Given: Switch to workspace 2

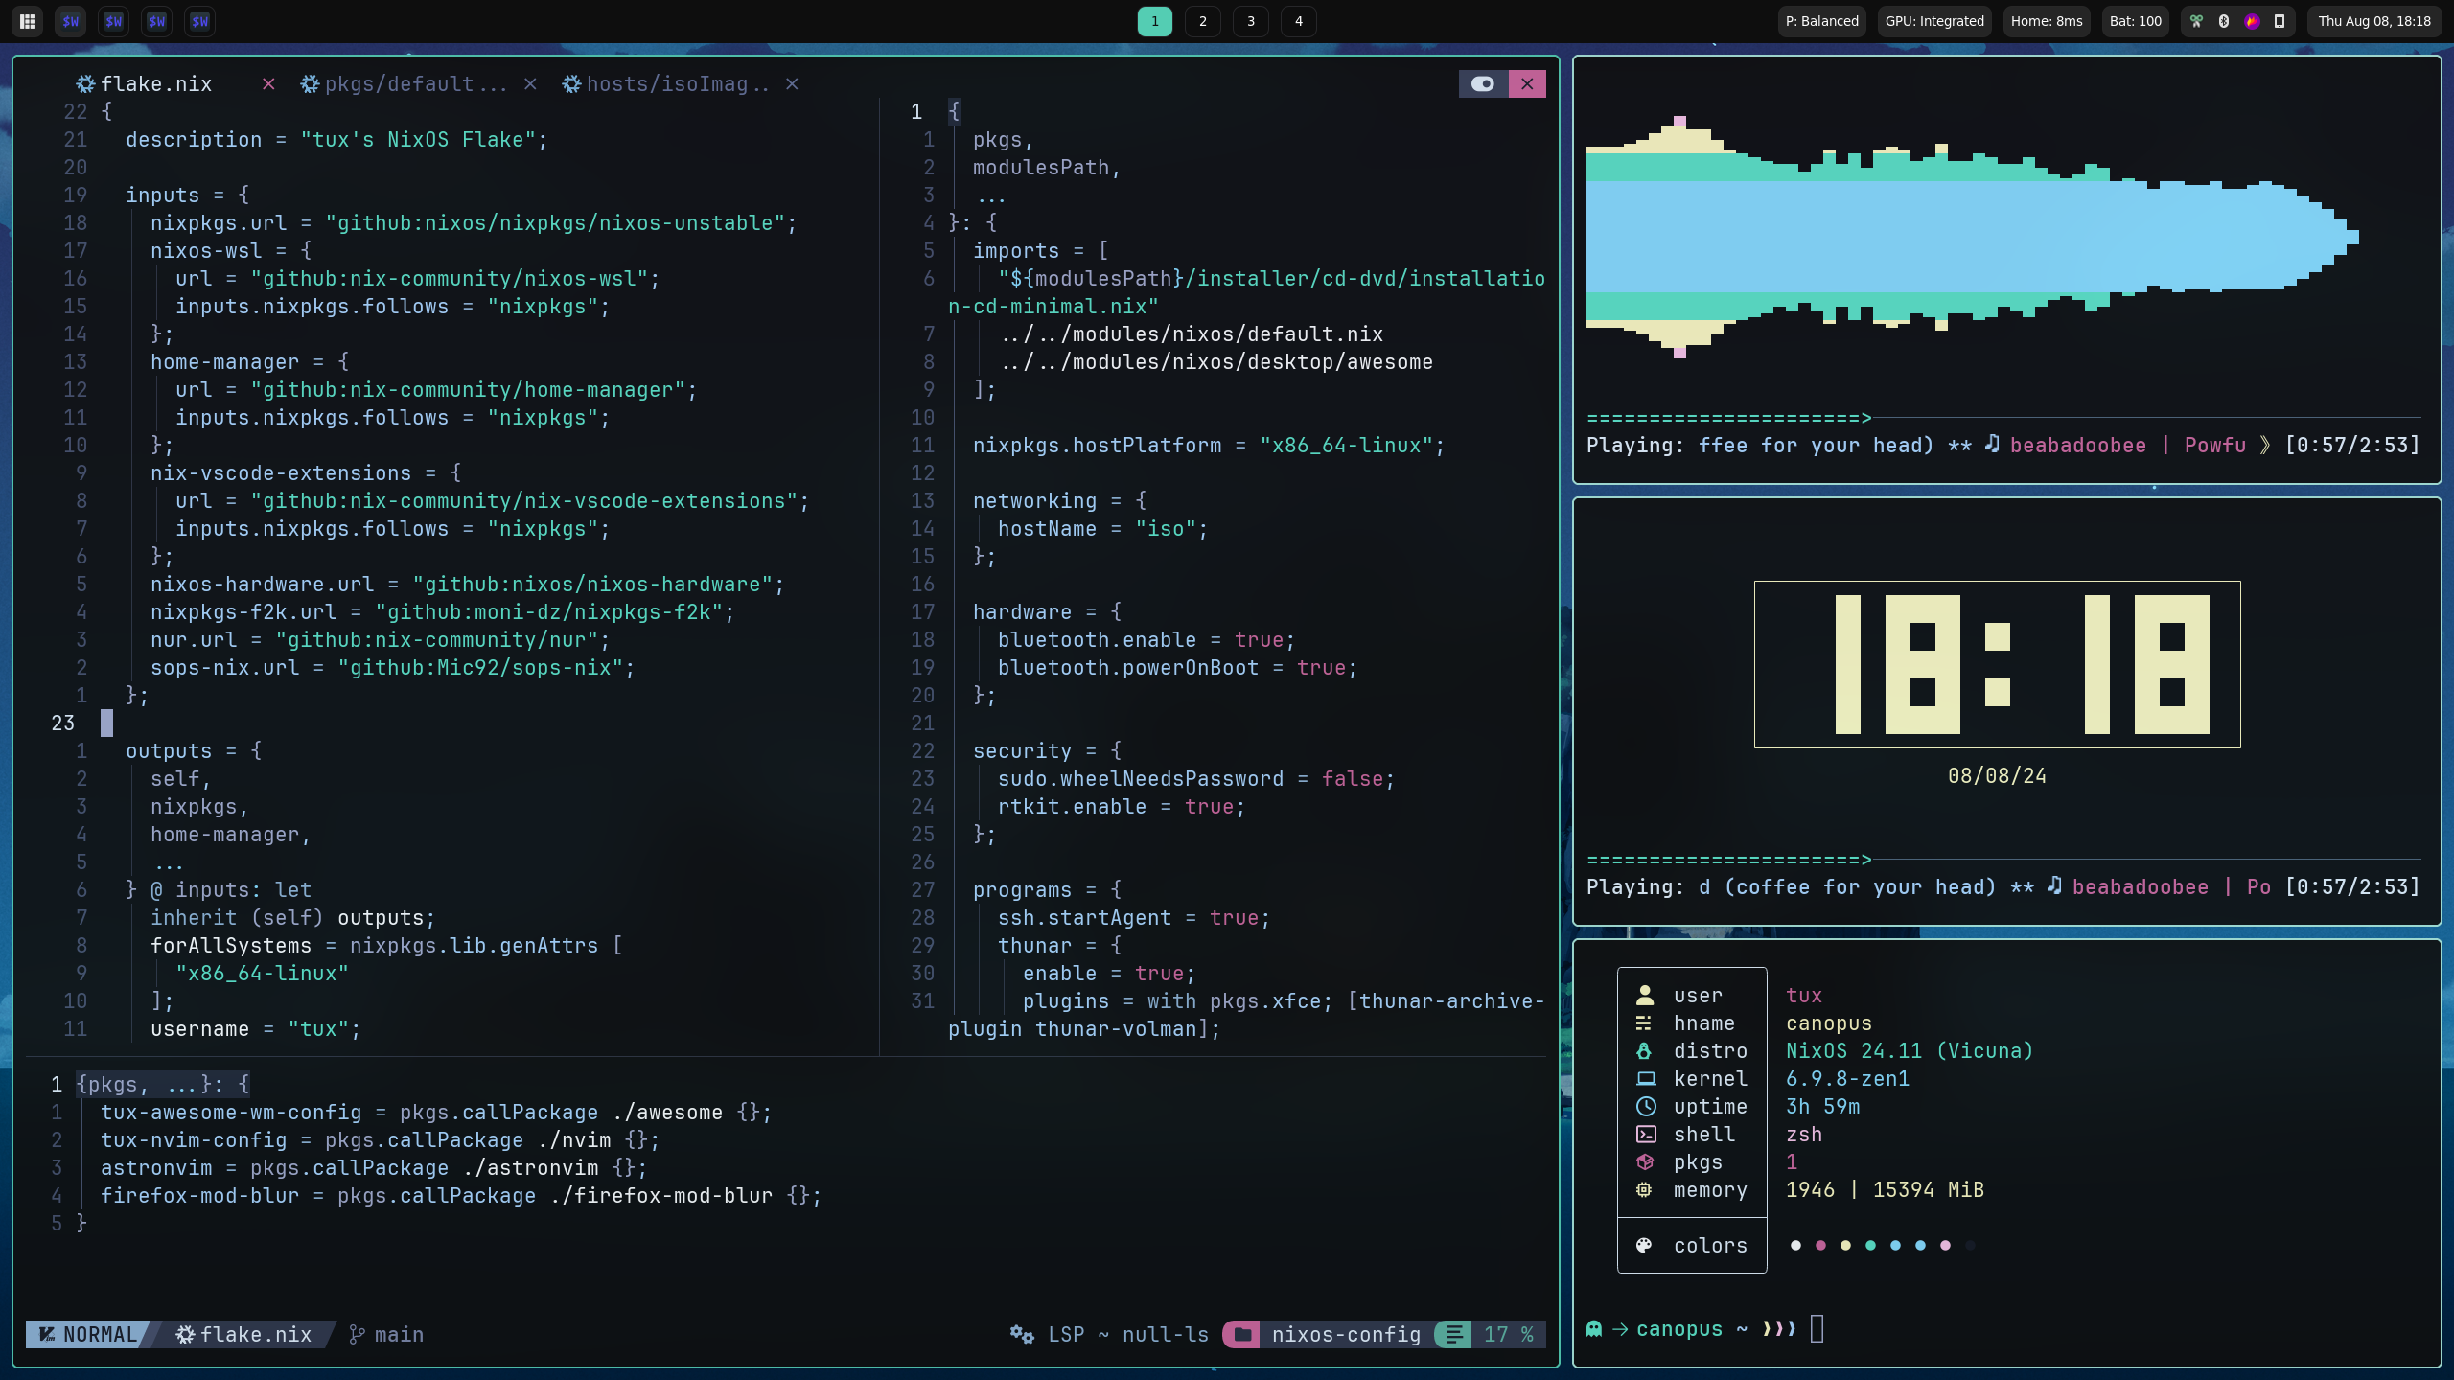Looking at the screenshot, I should (x=1202, y=21).
